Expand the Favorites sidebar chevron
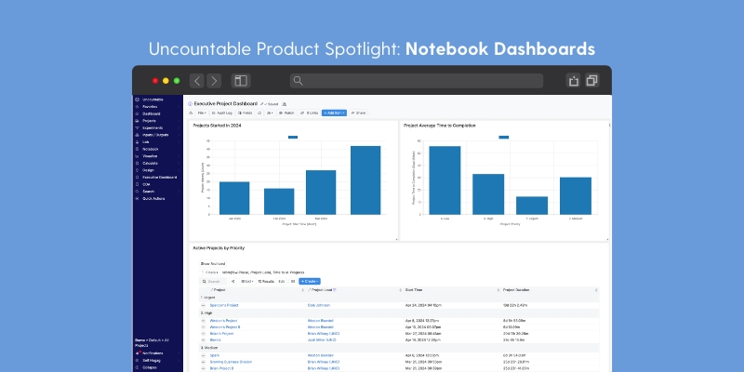Image resolution: width=744 pixels, height=372 pixels. (179, 107)
